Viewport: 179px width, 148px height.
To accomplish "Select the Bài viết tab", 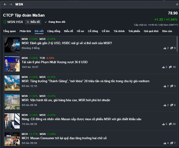I will pos(39,31).
